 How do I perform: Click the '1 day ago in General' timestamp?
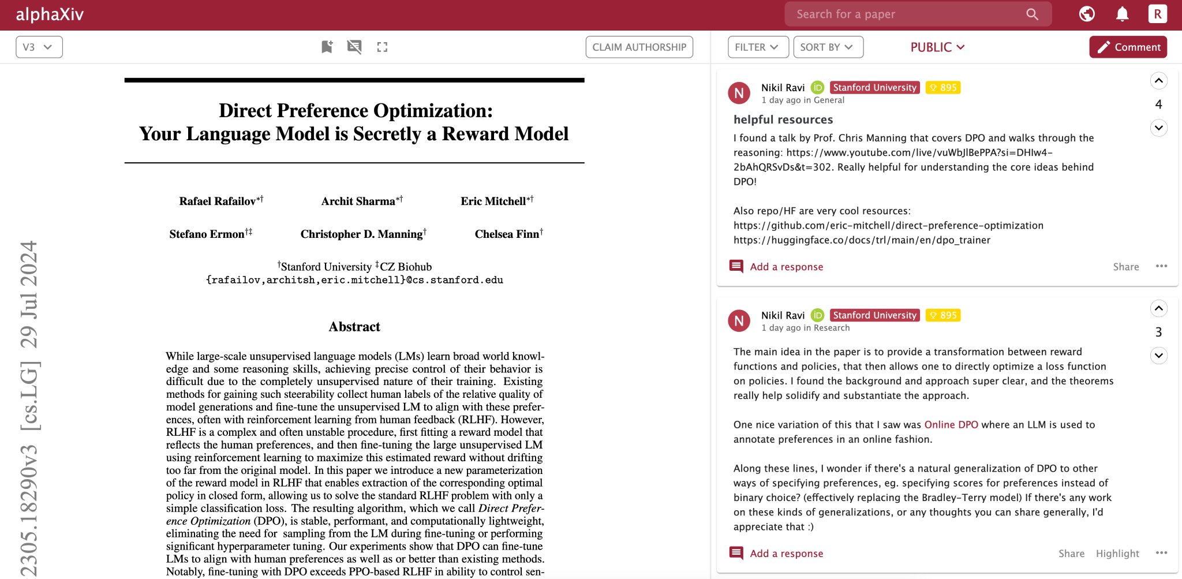tap(802, 100)
